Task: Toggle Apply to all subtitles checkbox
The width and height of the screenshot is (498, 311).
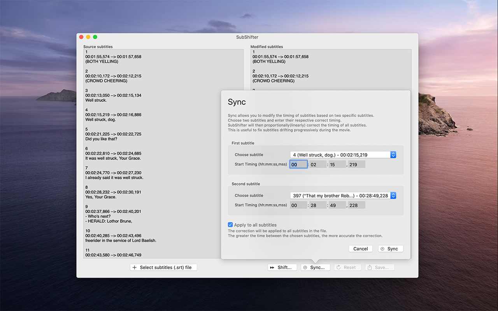Action: coord(230,225)
